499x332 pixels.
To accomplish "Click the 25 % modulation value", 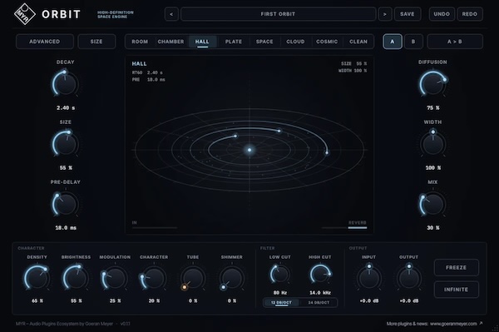I will (x=115, y=301).
